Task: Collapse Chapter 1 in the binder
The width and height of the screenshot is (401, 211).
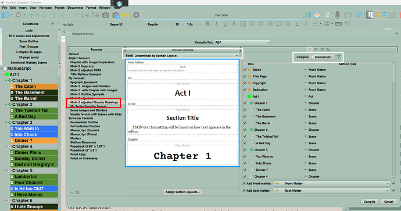Action: coord(6,80)
